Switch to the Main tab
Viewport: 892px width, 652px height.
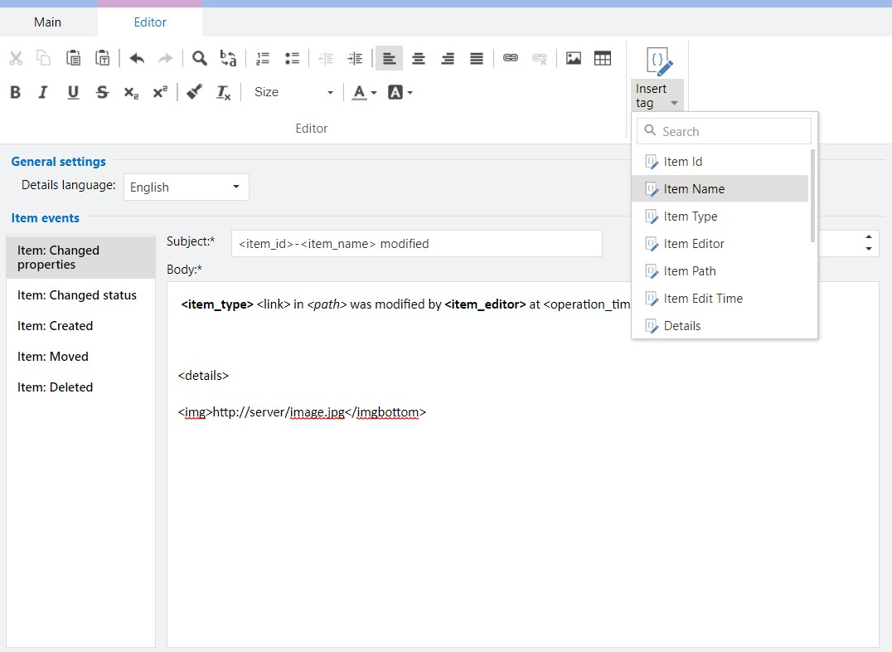click(47, 22)
